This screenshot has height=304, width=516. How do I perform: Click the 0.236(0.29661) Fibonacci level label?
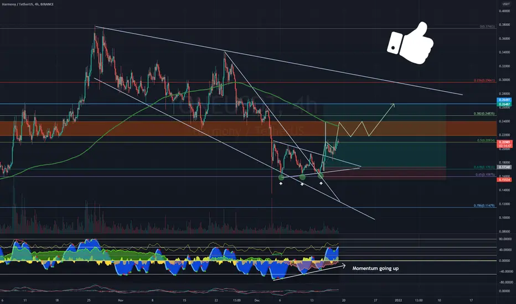click(x=484, y=80)
